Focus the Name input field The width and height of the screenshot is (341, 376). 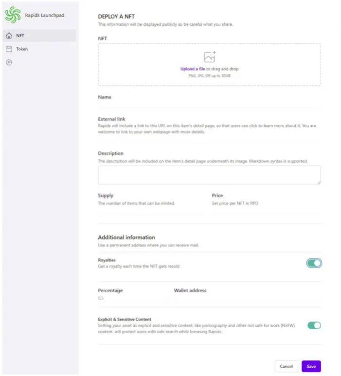209,105
